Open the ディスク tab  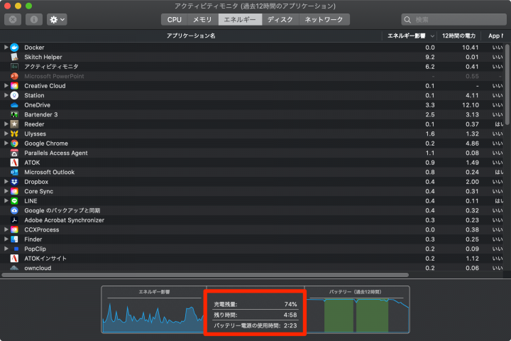tap(280, 20)
